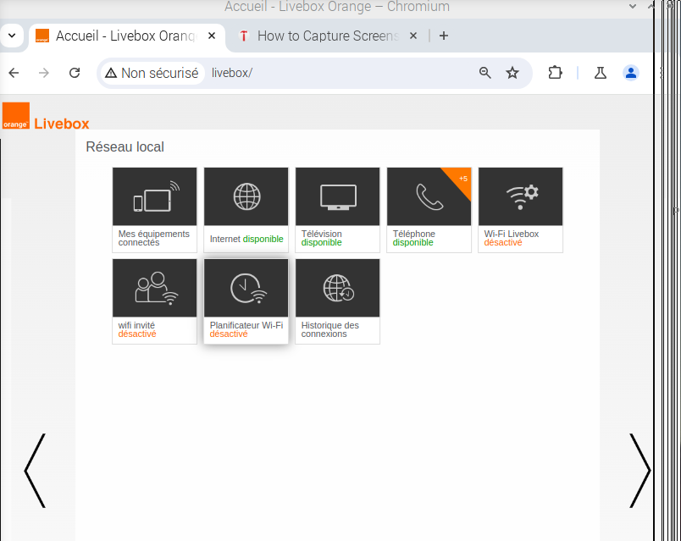Open the wifi invité tile
The height and width of the screenshot is (541, 681).
(154, 301)
